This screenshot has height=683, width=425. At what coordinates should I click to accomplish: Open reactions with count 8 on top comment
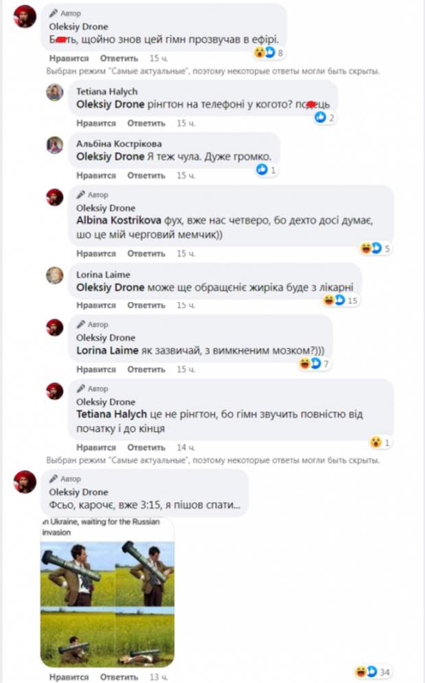(x=269, y=53)
